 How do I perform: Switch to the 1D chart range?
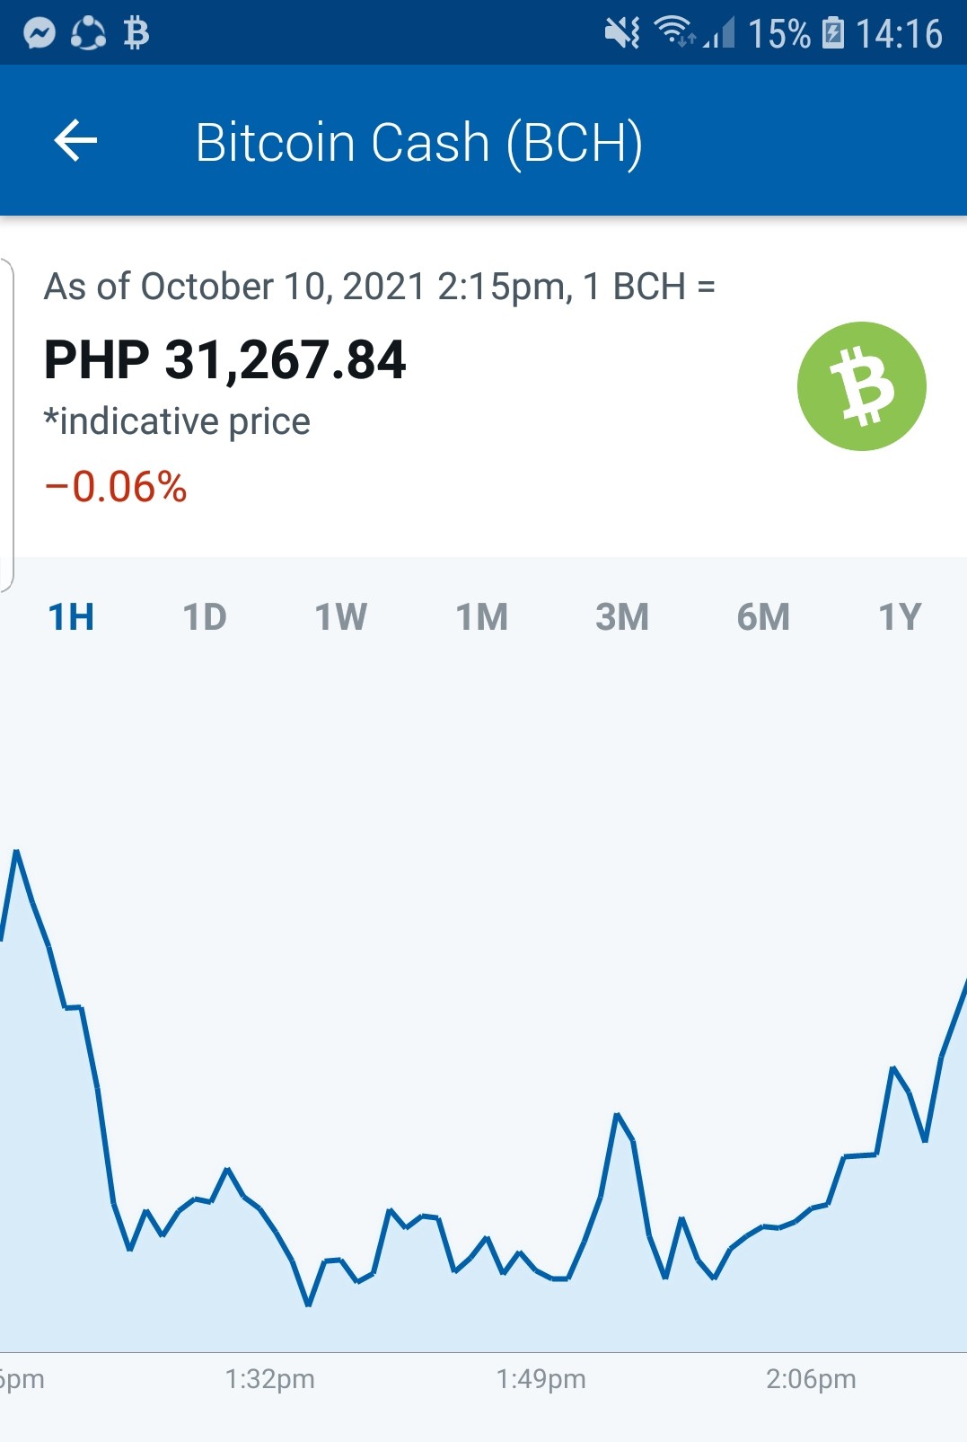click(205, 617)
